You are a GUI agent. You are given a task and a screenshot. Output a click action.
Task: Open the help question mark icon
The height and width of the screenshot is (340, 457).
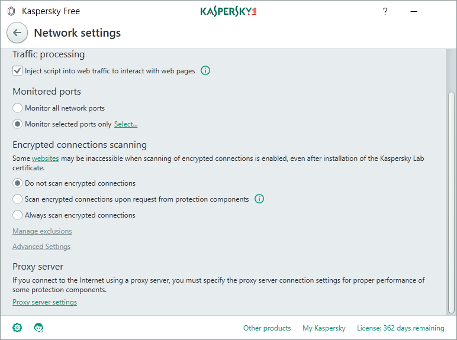385,11
